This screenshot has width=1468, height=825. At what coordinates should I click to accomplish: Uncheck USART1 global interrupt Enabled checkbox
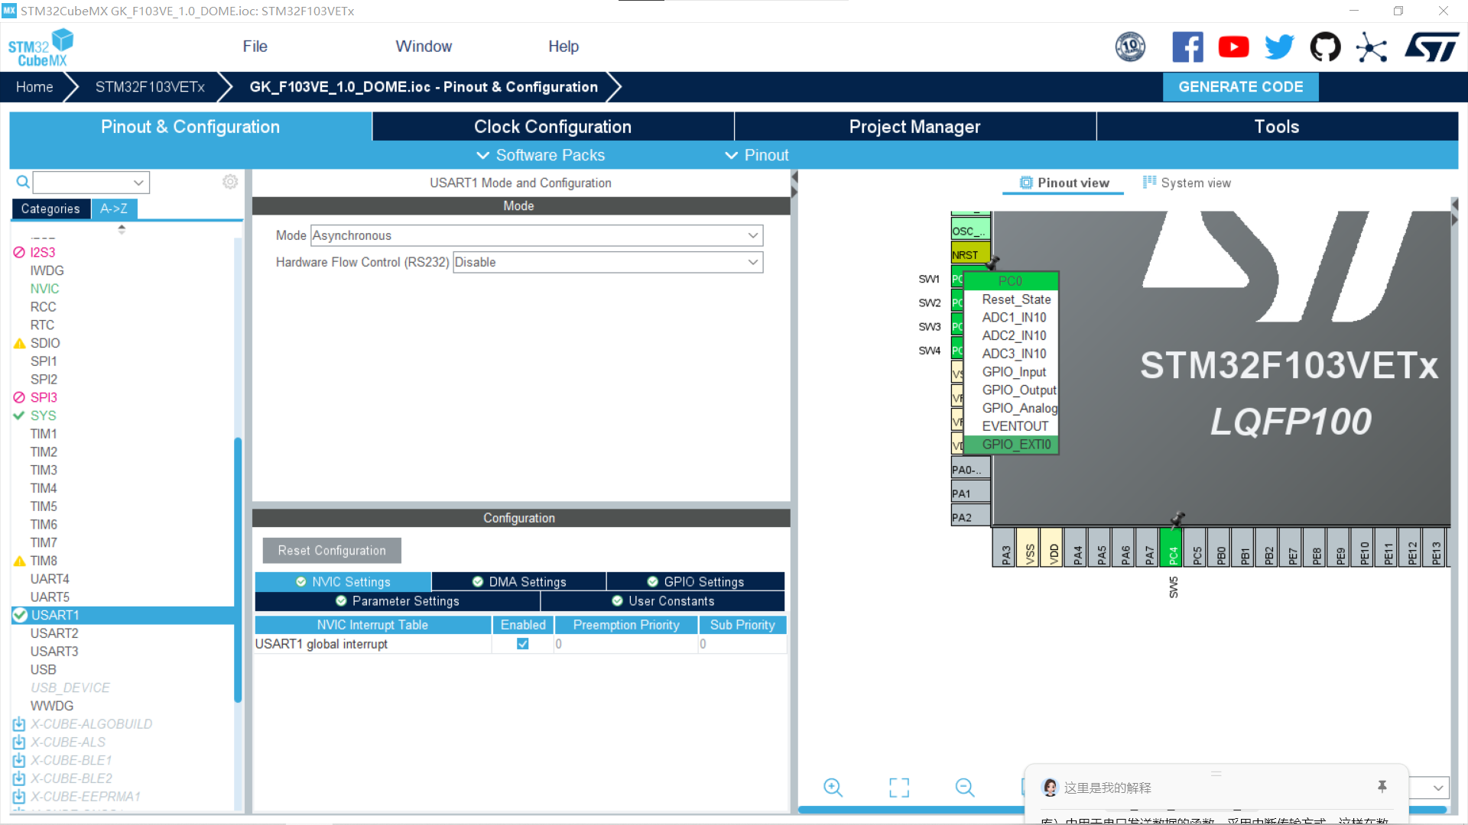click(522, 644)
